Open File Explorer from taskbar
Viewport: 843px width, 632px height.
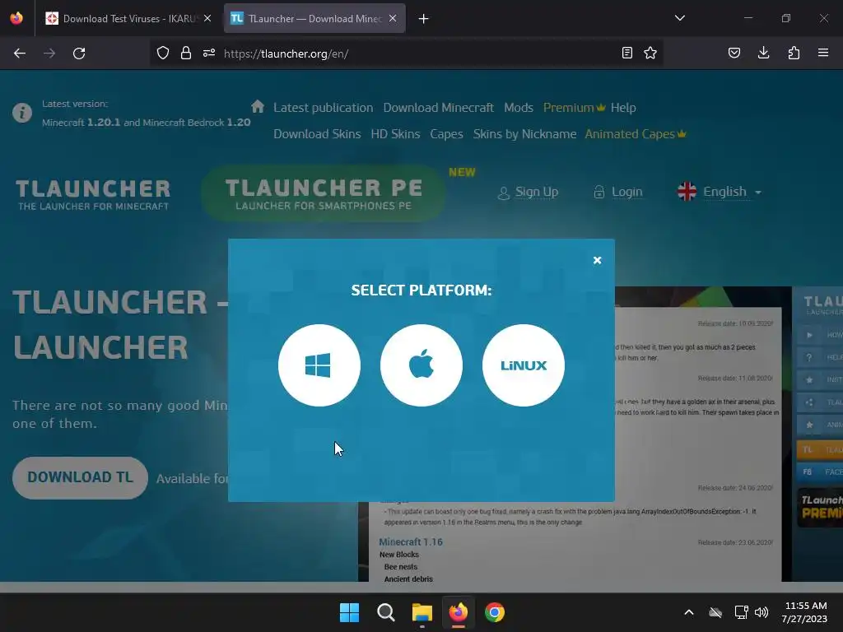coord(422,612)
